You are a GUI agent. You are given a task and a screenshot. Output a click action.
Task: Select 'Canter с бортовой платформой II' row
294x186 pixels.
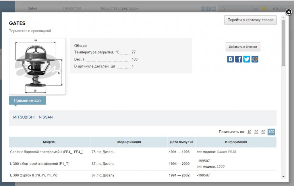click(143, 152)
